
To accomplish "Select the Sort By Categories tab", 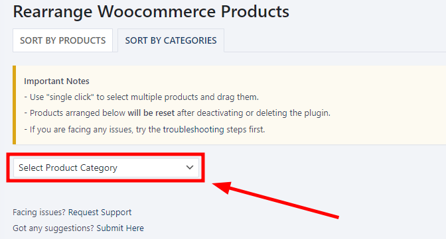I will (x=171, y=40).
